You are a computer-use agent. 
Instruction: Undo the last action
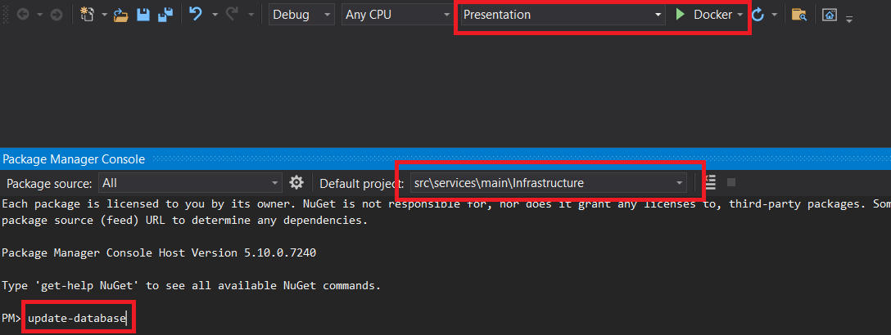pos(196,15)
